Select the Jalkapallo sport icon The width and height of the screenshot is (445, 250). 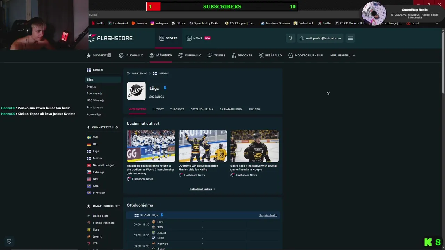[121, 55]
